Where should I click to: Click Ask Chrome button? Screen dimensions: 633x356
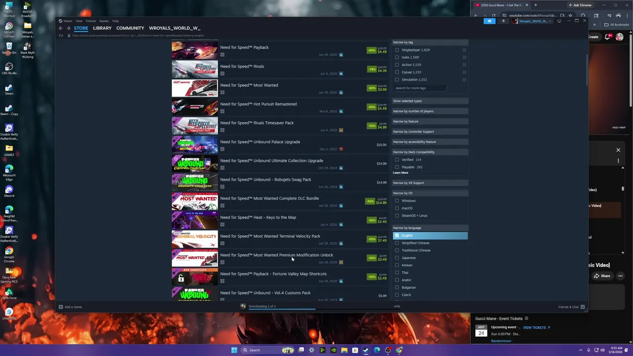580,5
